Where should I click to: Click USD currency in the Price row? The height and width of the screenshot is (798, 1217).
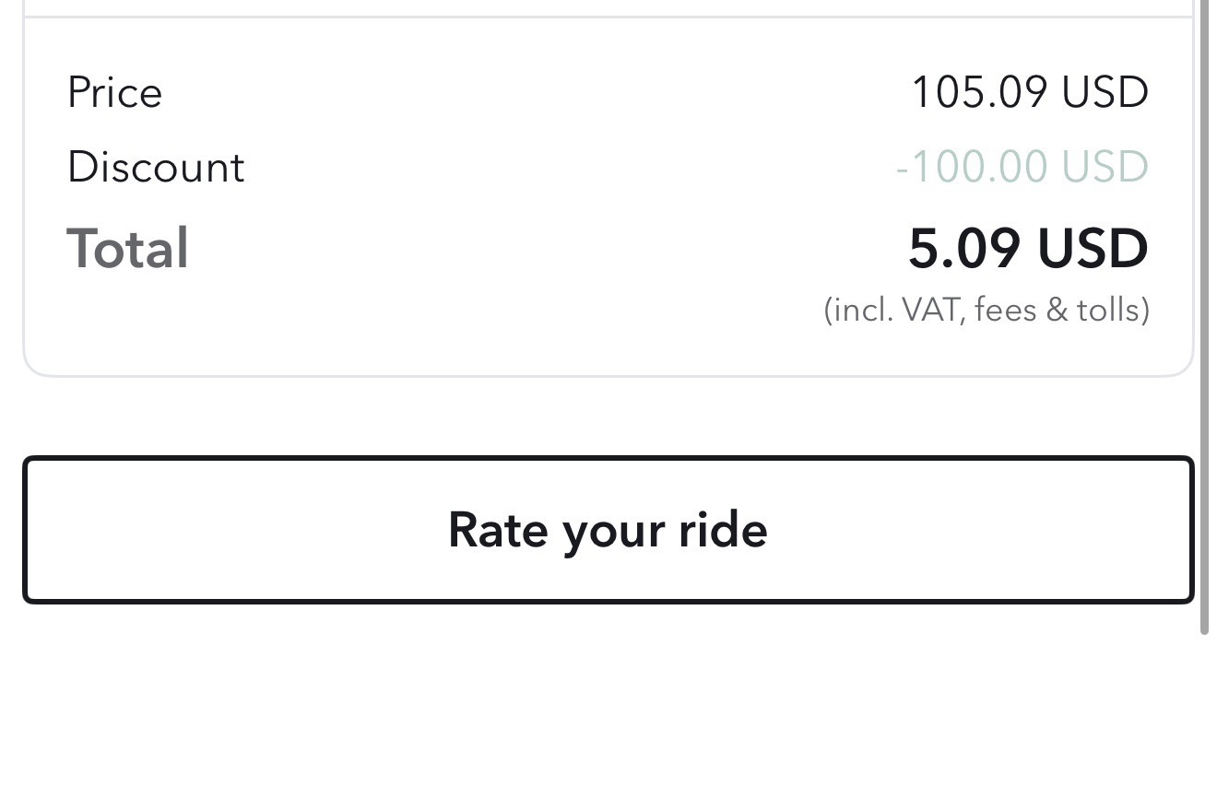point(1105,92)
